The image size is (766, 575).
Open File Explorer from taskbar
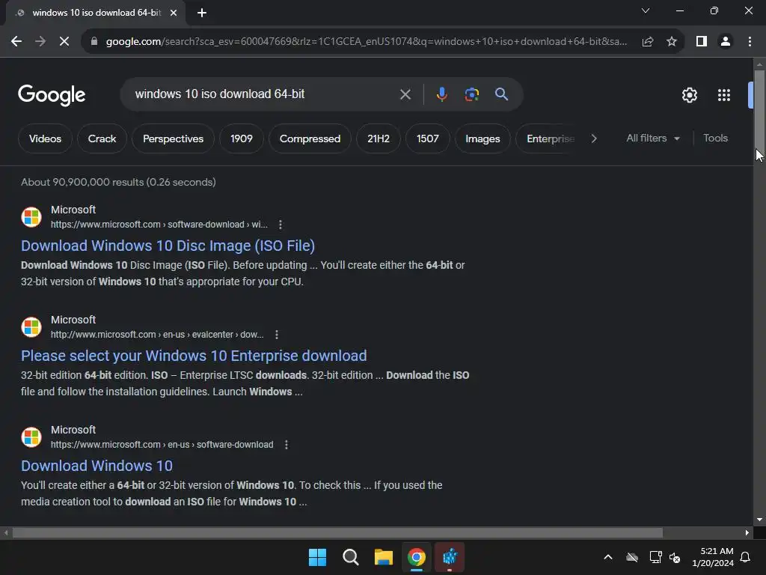[x=384, y=557]
